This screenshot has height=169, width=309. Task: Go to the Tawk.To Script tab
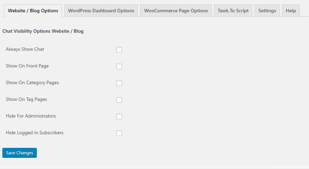(x=233, y=11)
